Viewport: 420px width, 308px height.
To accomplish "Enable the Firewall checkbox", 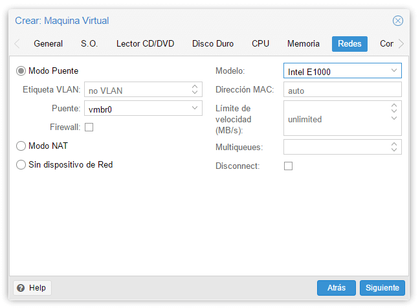I will pos(89,127).
